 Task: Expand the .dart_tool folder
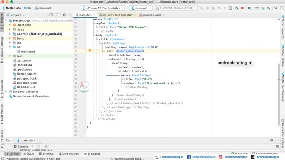pos(10,25)
